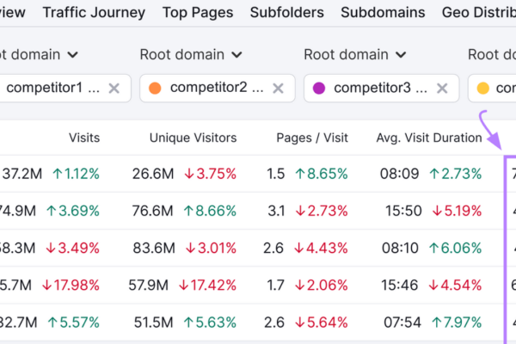Viewport: 516px width, 344px height.
Task: Select the 07:54 visit duration value
Action: (x=402, y=322)
